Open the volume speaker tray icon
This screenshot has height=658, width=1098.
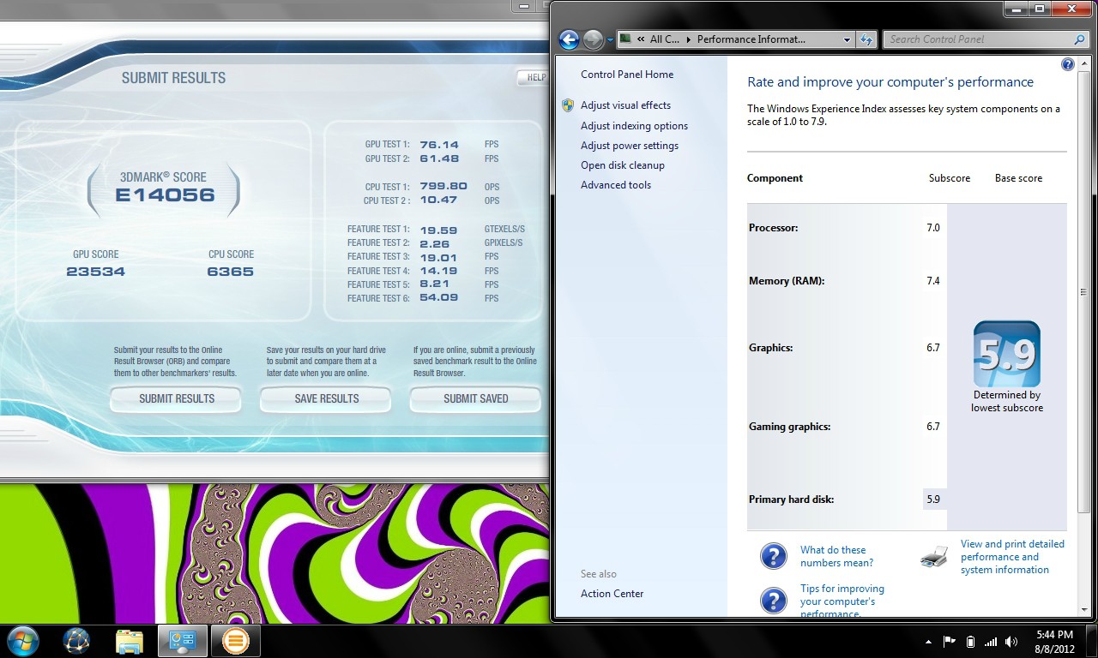(x=1012, y=641)
